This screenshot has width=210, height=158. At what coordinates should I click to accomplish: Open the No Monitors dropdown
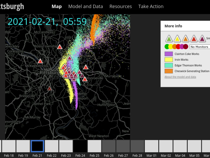pyautogui.click(x=200, y=47)
